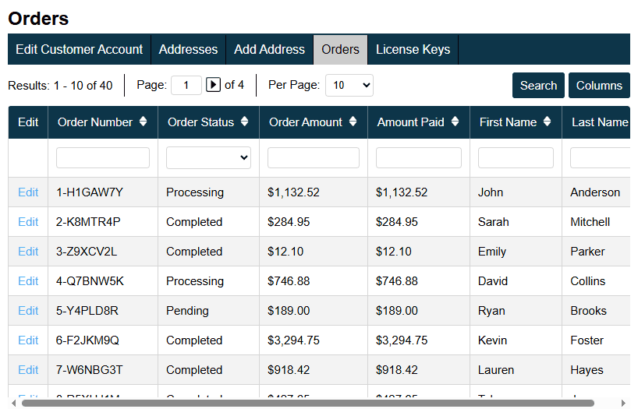Click horizontal scrollbar left arrow
638x409 pixels.
pyautogui.click(x=14, y=404)
